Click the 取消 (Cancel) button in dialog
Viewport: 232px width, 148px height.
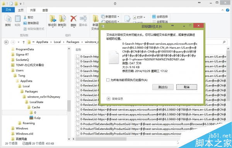[x=187, y=87]
